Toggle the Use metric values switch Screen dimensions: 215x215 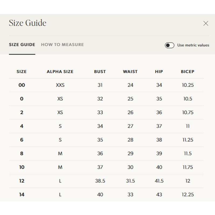point(170,45)
